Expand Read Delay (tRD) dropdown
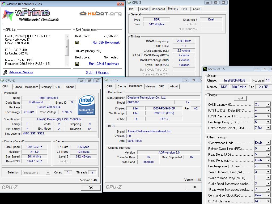The width and height of the screenshot is (272, 204). tap(268, 154)
